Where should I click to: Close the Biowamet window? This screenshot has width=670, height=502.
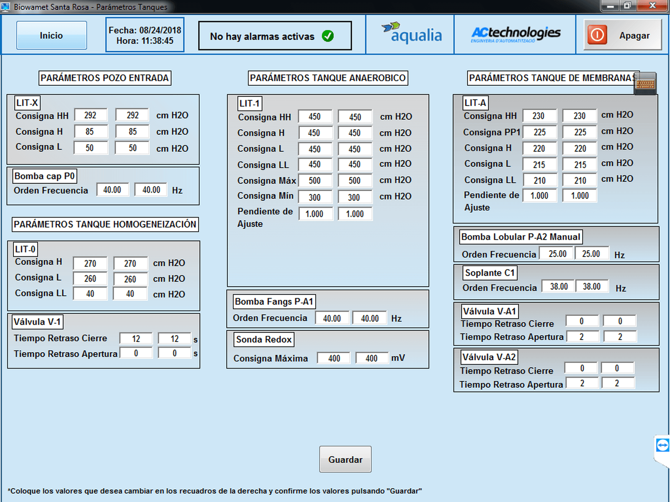[x=652, y=5]
